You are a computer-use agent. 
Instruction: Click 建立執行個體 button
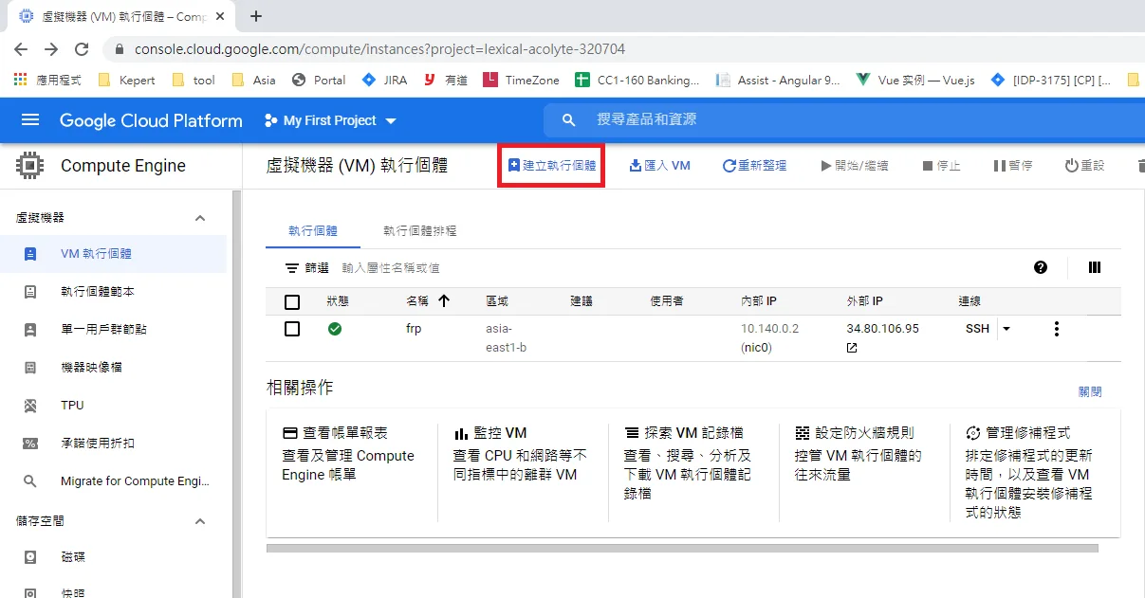tap(552, 165)
